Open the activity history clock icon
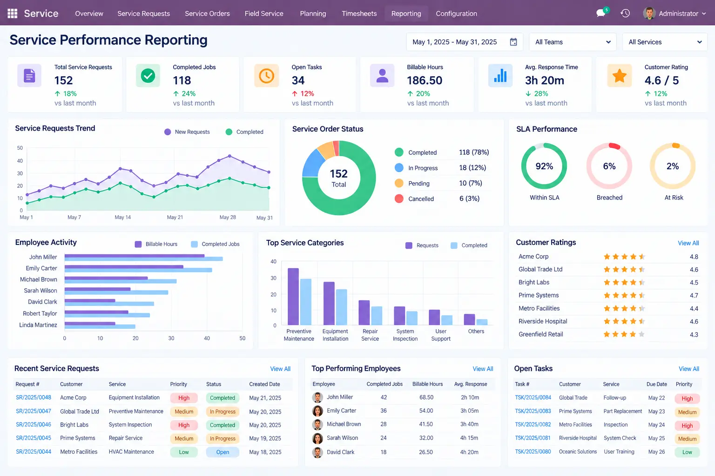Image resolution: width=715 pixels, height=476 pixels. click(625, 13)
